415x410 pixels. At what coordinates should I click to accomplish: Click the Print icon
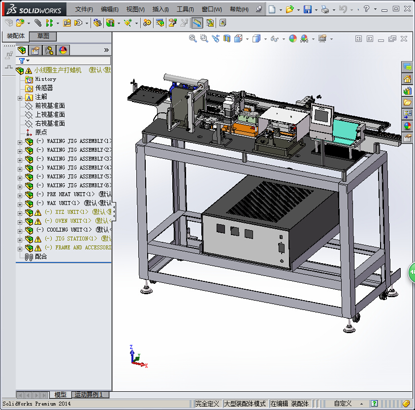tap(325, 9)
